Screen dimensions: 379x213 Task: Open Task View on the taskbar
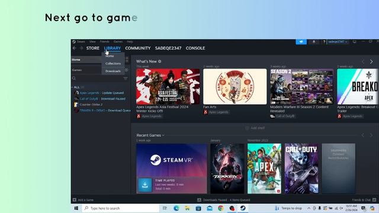165,208
